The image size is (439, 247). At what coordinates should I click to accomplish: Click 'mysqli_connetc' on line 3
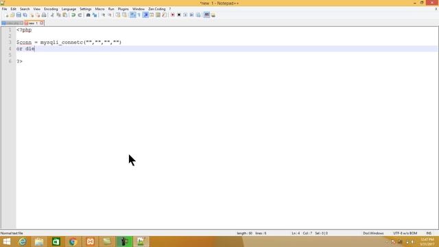(62, 43)
